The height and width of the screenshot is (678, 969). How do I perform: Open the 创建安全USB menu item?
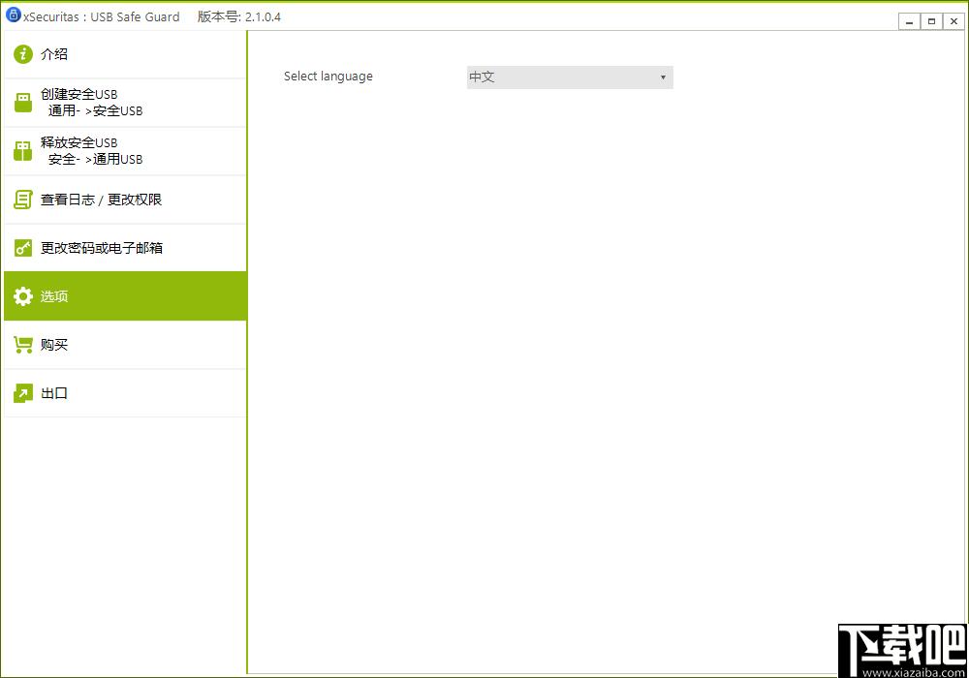coord(125,103)
